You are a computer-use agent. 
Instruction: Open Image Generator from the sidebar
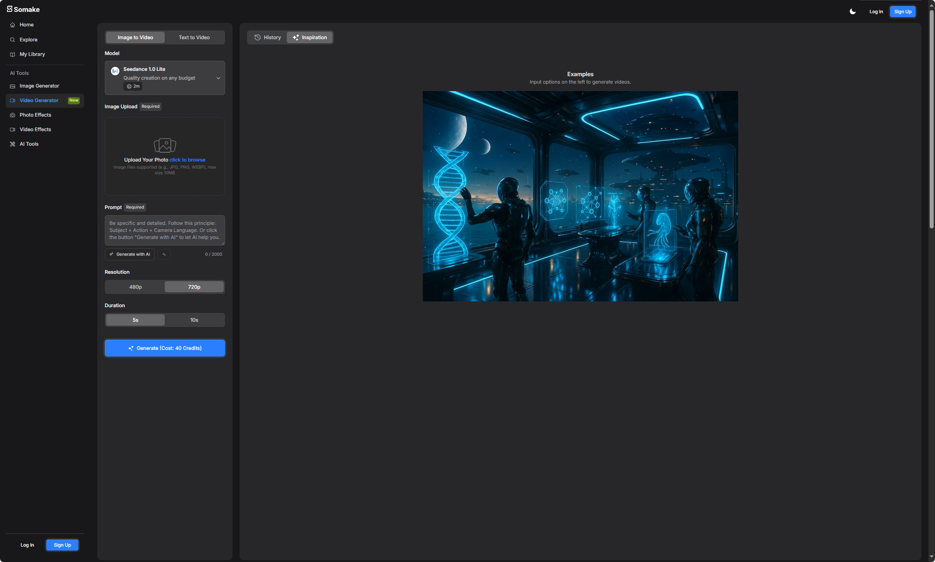coord(39,86)
